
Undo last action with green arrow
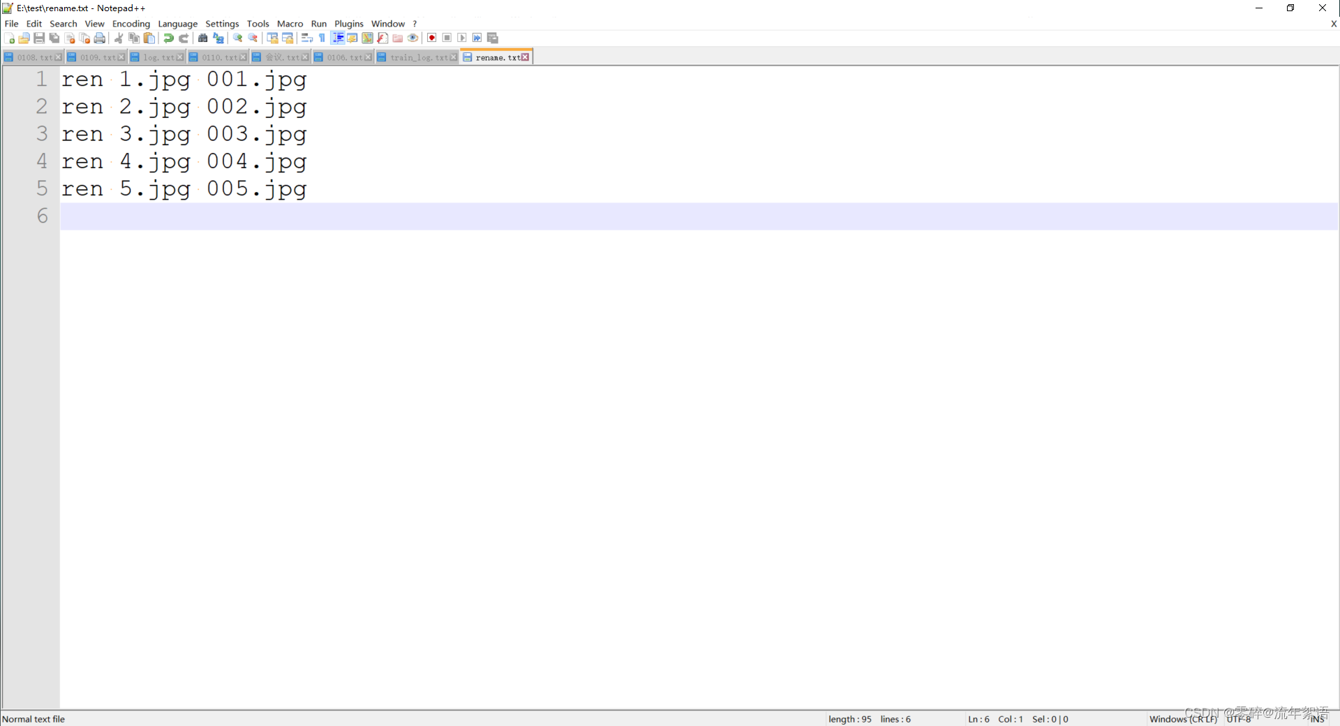tap(168, 38)
